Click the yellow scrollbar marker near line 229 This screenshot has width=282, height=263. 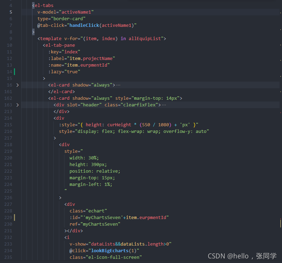click(x=281, y=223)
